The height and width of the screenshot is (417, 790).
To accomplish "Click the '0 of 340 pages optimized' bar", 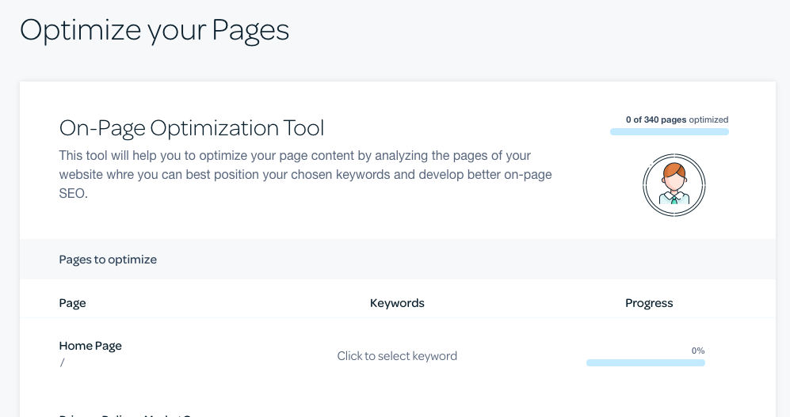I will click(669, 132).
